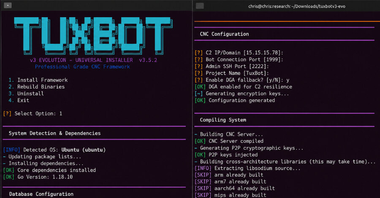Image resolution: width=380 pixels, height=198 pixels.
Task: Click the TUXBOT ASCII art banner
Action: pyautogui.click(x=93, y=36)
